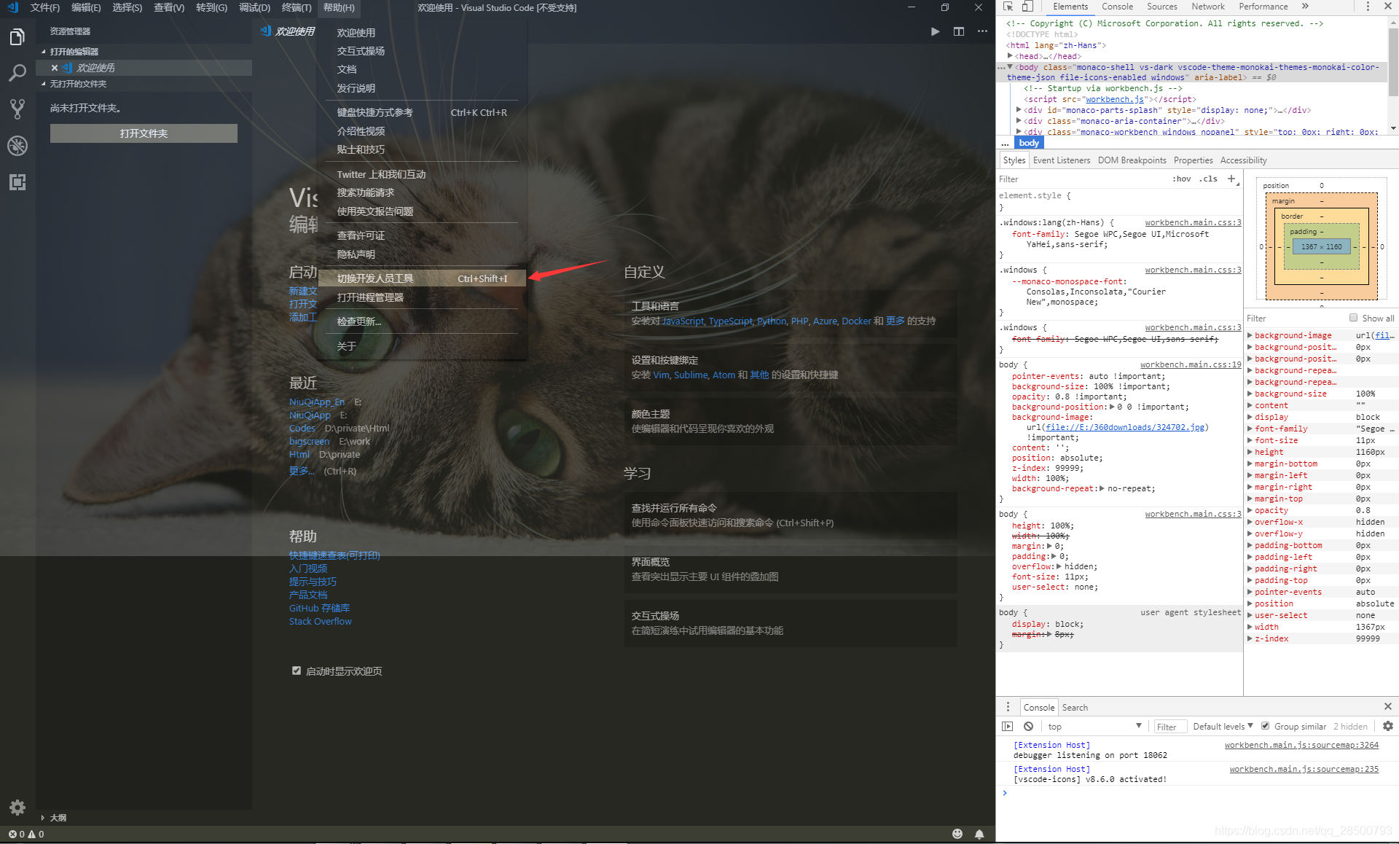Click the 打开文件夹 button
The width and height of the screenshot is (1399, 844).
pyautogui.click(x=143, y=133)
